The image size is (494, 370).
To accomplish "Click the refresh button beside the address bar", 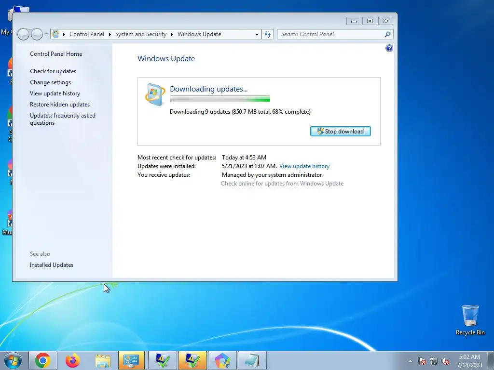I will pyautogui.click(x=268, y=34).
